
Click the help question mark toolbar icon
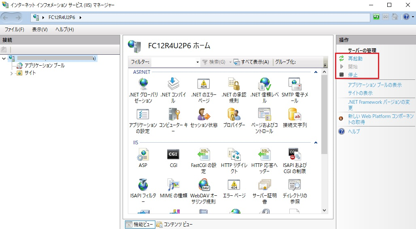(406, 17)
